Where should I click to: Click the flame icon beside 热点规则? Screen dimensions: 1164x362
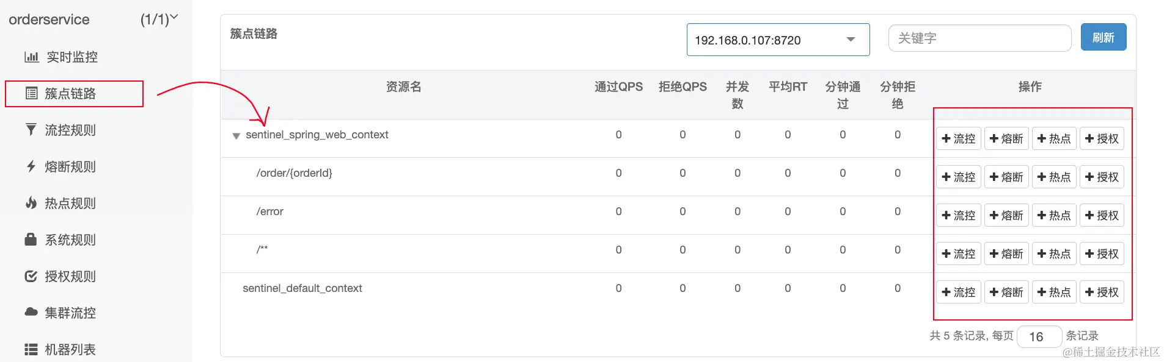click(31, 202)
